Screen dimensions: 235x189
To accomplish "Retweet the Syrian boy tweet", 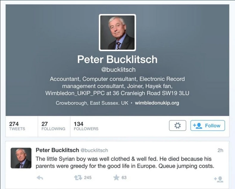I will pyautogui.click(x=78, y=178).
